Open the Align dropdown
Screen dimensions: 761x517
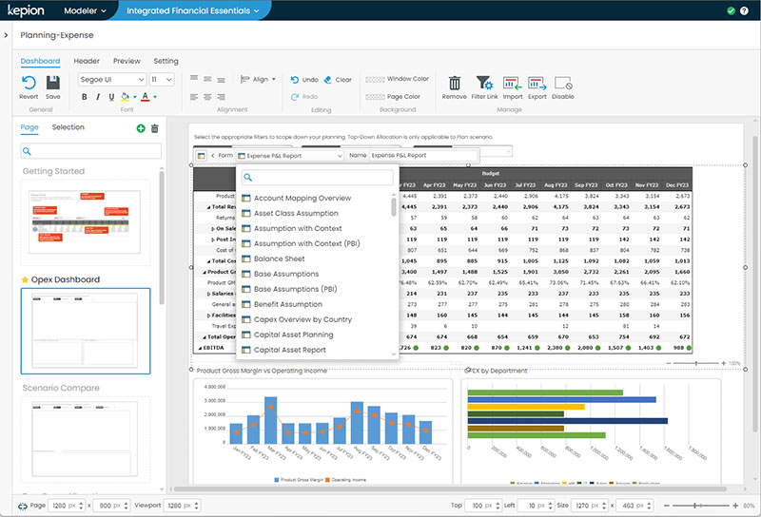(x=259, y=79)
